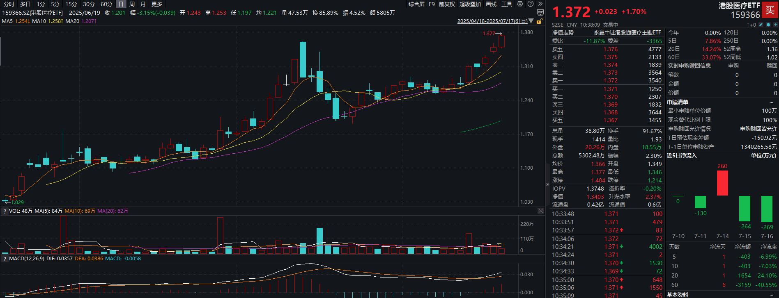Image resolution: width=779 pixels, height=298 pixels.
Task: Select the 60分 timeframe tab
Action: 106,4
